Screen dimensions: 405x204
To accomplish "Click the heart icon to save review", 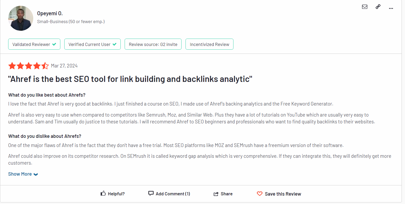I will pos(260,194).
